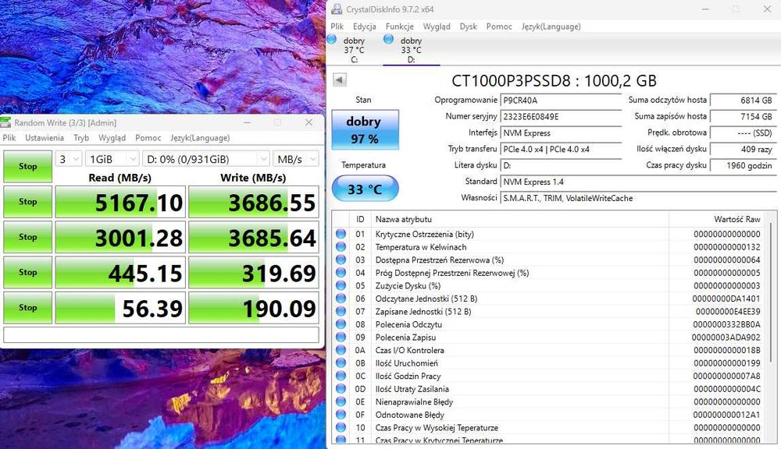Image resolution: width=781 pixels, height=449 pixels.
Task: Click the status orb of attribute 10
Action: 341,428
